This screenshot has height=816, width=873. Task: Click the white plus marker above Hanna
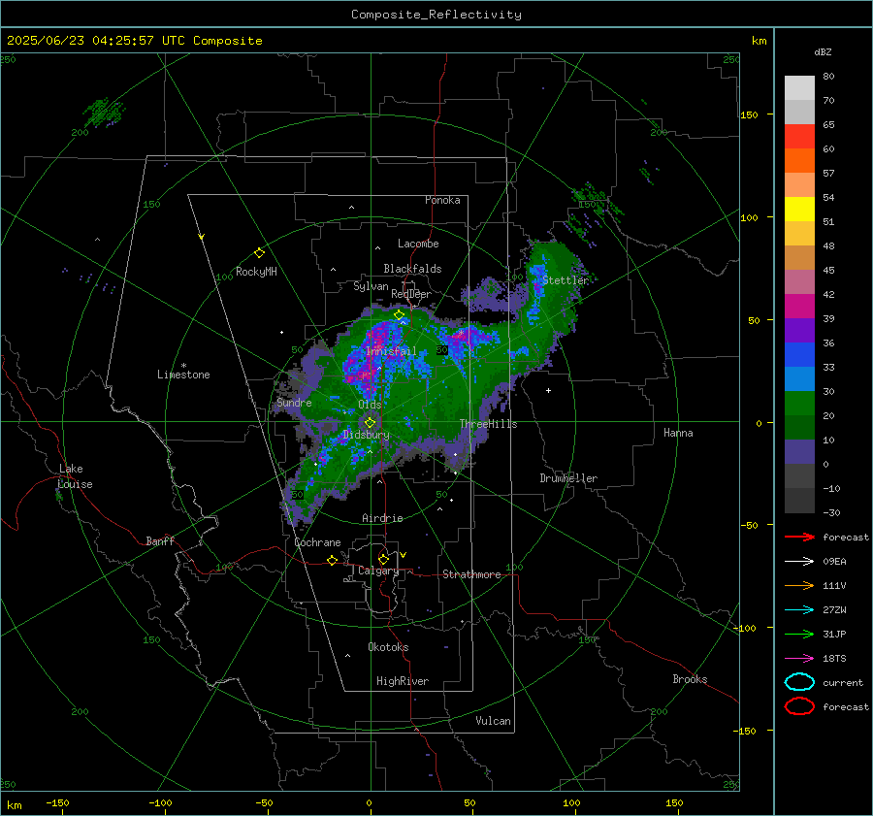tap(548, 390)
